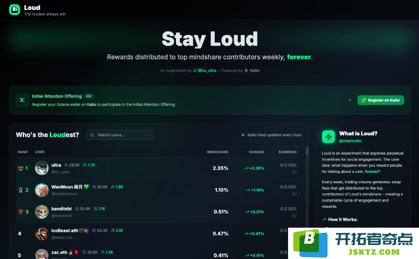Sort by MINDSHARE column header

(x=218, y=152)
